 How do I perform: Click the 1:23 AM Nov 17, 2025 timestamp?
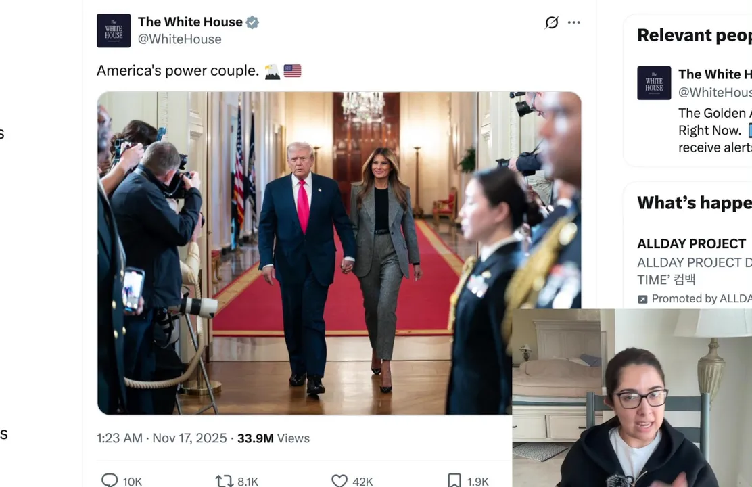[162, 438]
